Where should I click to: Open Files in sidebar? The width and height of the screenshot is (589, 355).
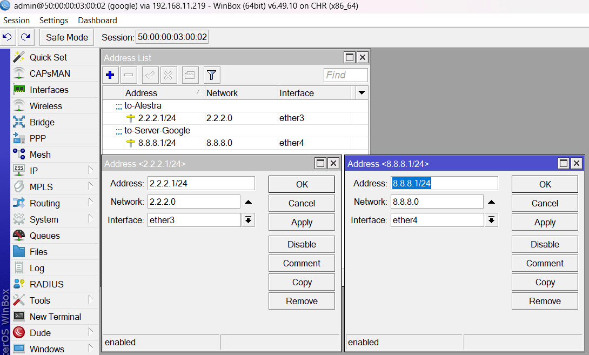[x=55, y=252]
